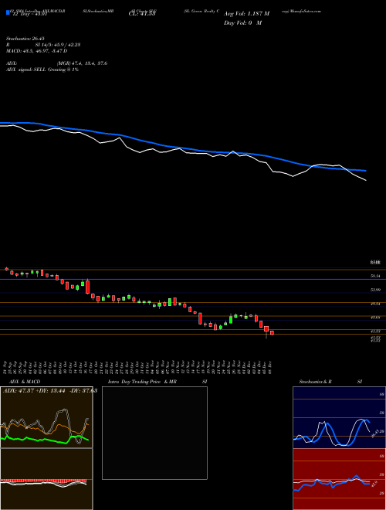Click the "CL: 41.53" closing price label
This screenshot has width=386, height=510.
click(142, 14)
